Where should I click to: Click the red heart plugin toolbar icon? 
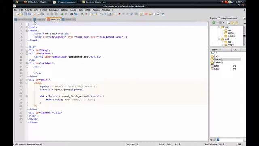point(146,14)
